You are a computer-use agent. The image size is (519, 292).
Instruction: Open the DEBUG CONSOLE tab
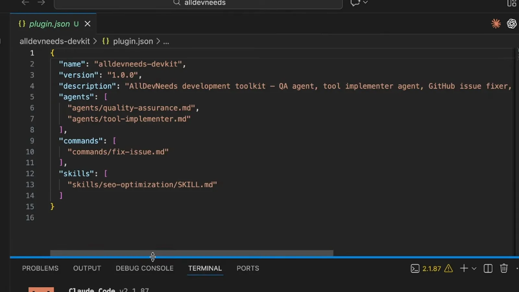point(145,268)
